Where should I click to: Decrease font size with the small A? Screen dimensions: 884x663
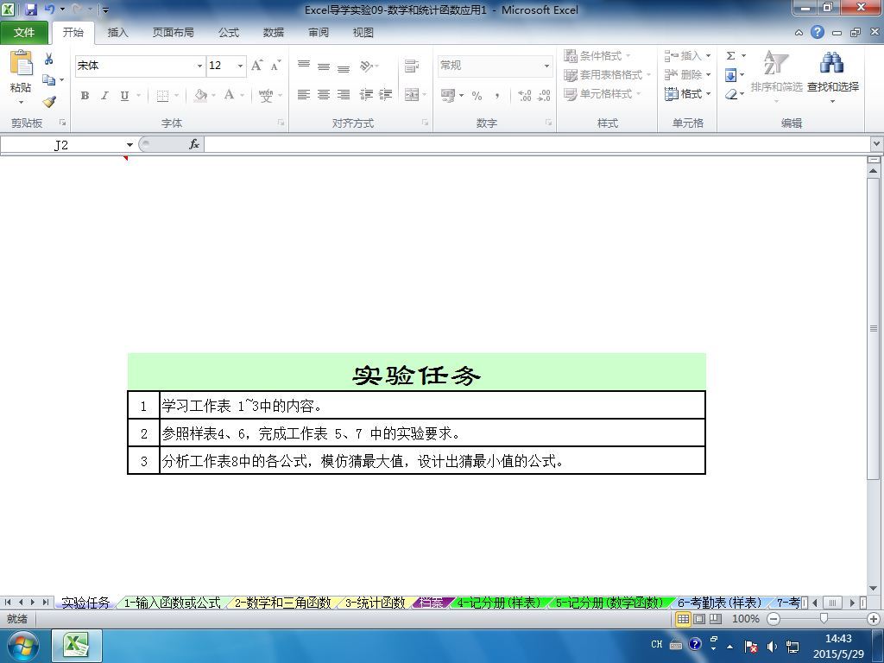point(275,66)
